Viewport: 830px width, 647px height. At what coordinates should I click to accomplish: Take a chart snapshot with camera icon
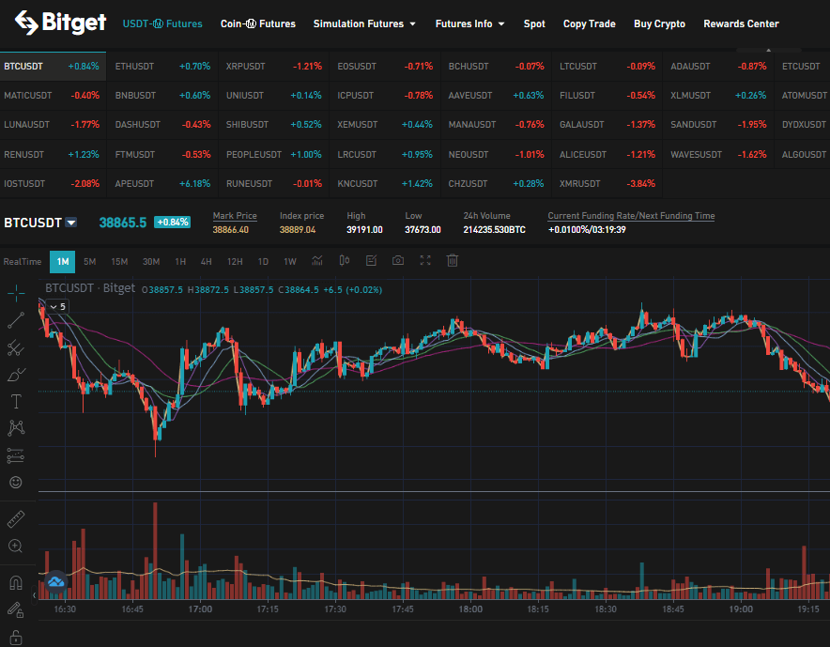click(x=398, y=260)
